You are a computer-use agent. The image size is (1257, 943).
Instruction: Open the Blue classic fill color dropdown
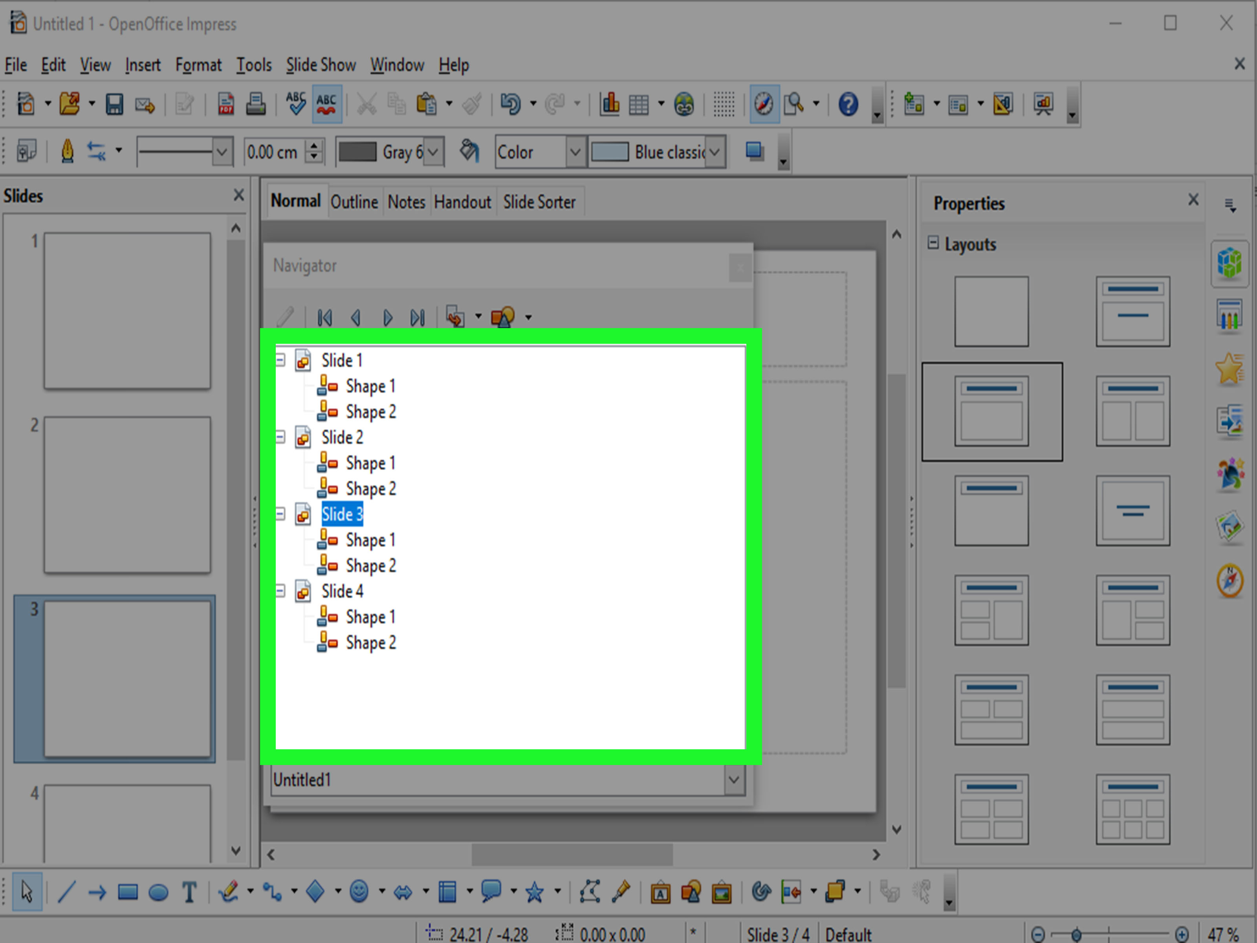click(715, 152)
